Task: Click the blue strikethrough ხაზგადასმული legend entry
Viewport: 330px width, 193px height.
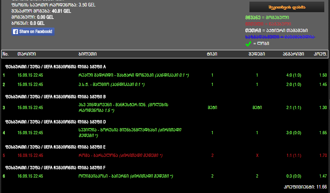Action: [x=280, y=37]
